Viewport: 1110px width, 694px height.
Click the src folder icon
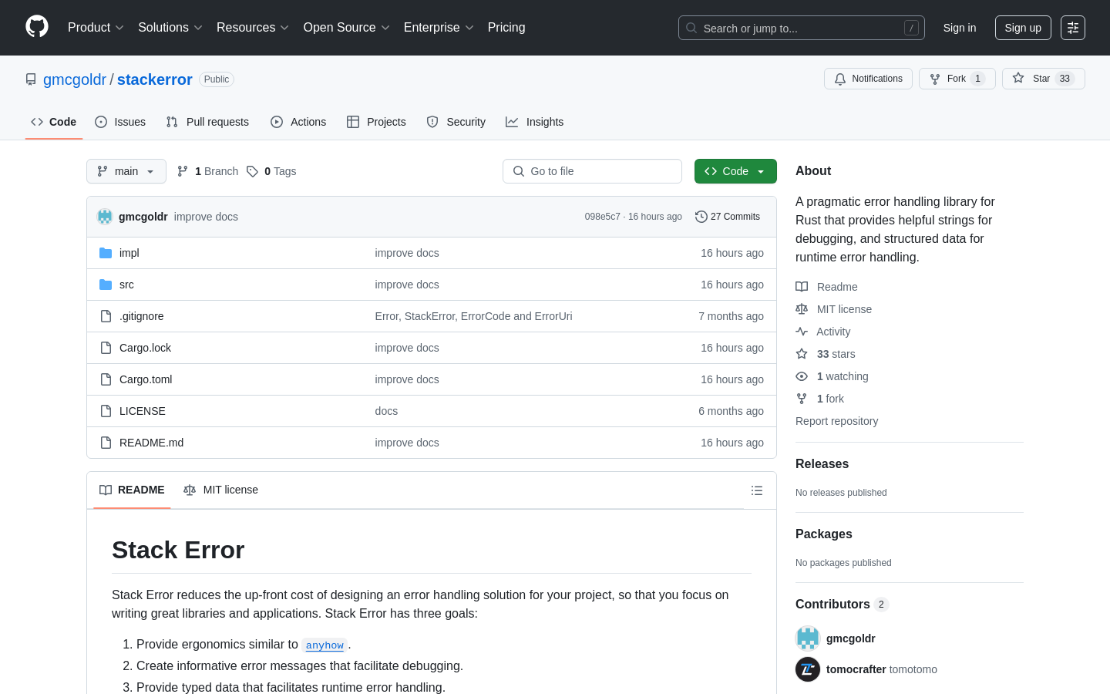(x=106, y=285)
